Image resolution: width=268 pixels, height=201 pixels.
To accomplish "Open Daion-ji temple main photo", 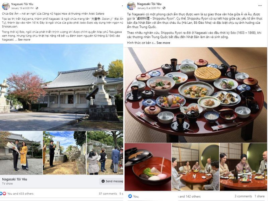I will [x=62, y=87].
